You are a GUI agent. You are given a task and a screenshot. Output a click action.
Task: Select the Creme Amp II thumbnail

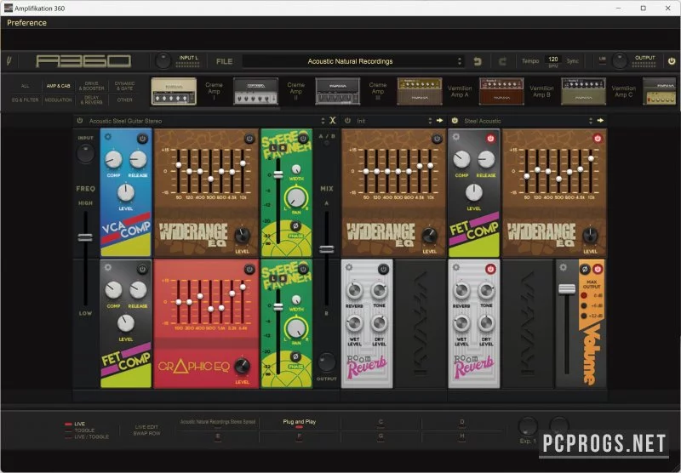click(x=256, y=92)
